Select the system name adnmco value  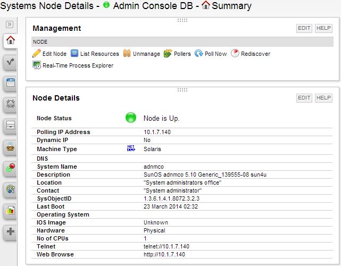click(x=154, y=167)
